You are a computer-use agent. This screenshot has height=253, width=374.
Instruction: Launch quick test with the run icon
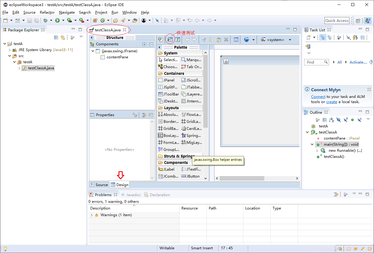170,40
